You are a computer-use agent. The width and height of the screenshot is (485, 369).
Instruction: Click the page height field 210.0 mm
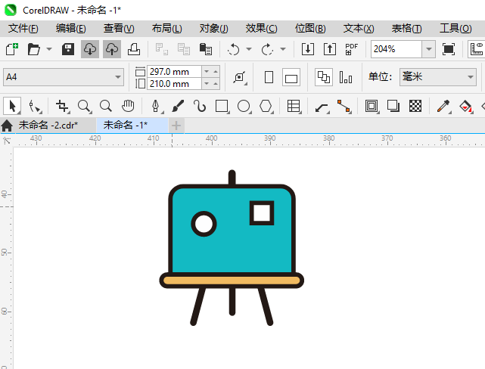coord(174,84)
